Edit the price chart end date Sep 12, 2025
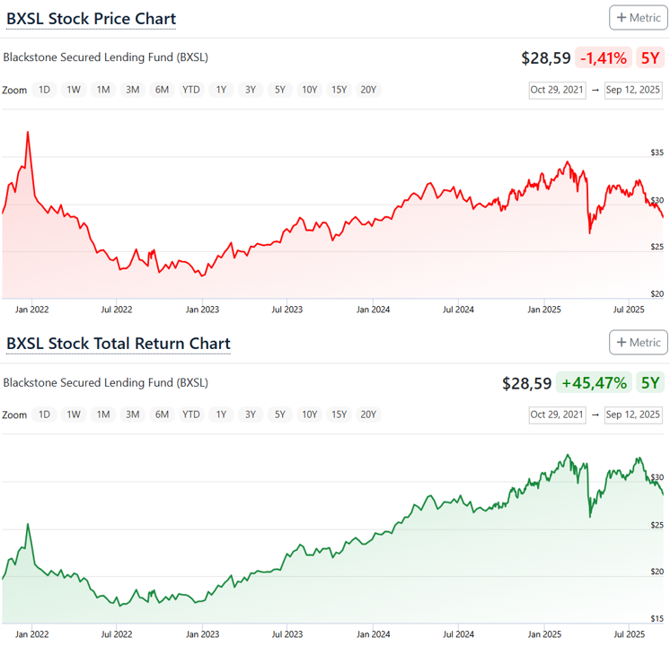Screen dimensions: 670x646 (x=632, y=90)
